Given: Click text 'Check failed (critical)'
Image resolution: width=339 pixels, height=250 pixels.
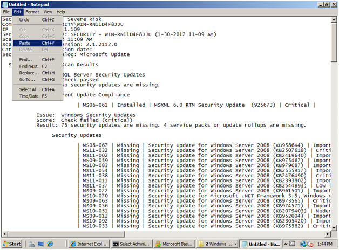Looking at the screenshot, I should pos(97,120).
